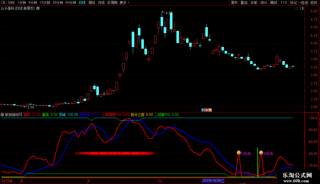This screenshot has height=184, width=320.
Task: Click the 二线差RSI: 0.00 value
Action: [x=166, y=115]
